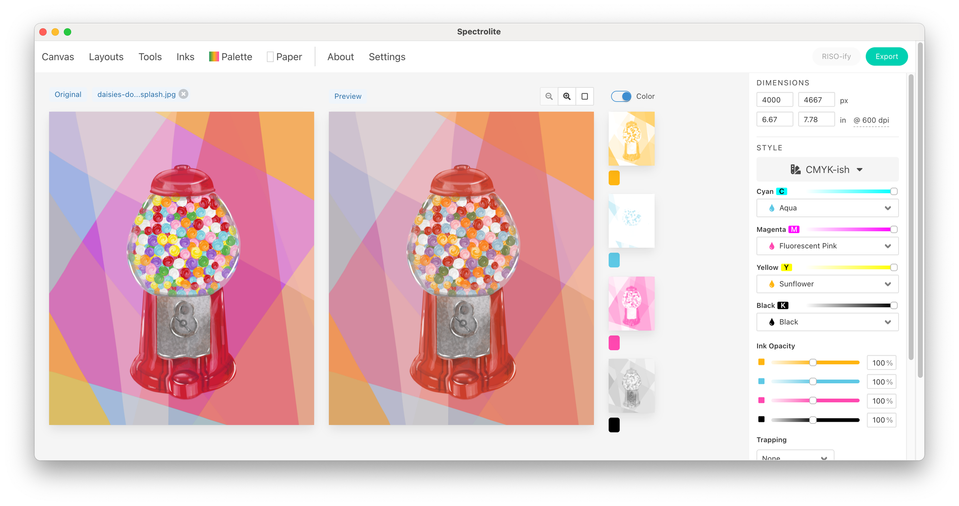Select the daisies-do...splash.jpg file tab
This screenshot has width=959, height=506.
137,94
